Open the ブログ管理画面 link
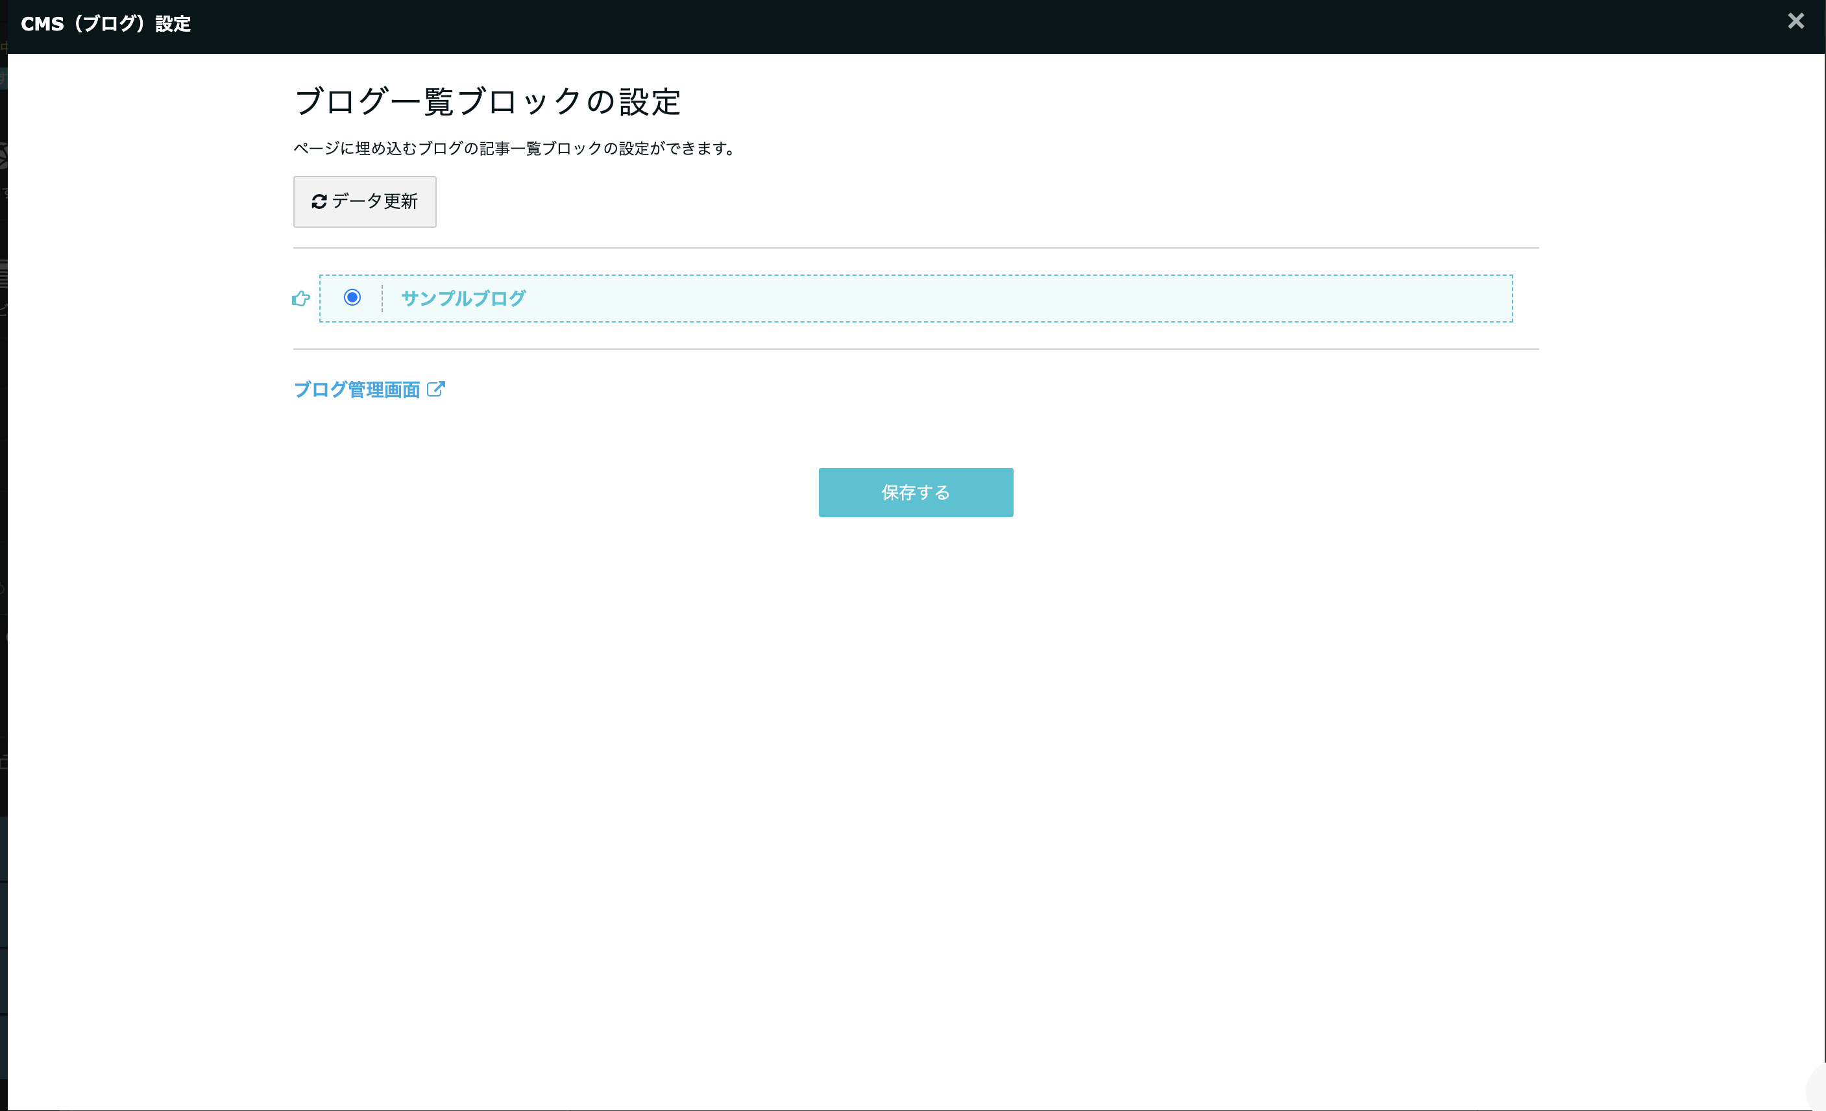The image size is (1826, 1111). click(359, 388)
